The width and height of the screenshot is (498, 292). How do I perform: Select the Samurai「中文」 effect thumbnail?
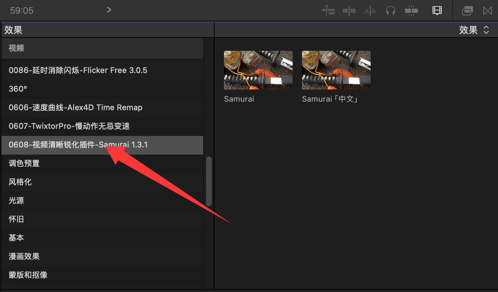point(336,70)
